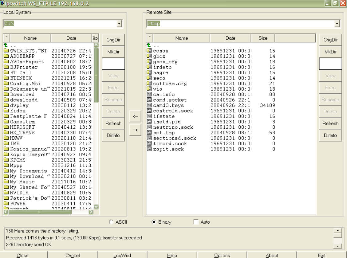
Task: Click the remote file filter text field
Action: [330, 64]
